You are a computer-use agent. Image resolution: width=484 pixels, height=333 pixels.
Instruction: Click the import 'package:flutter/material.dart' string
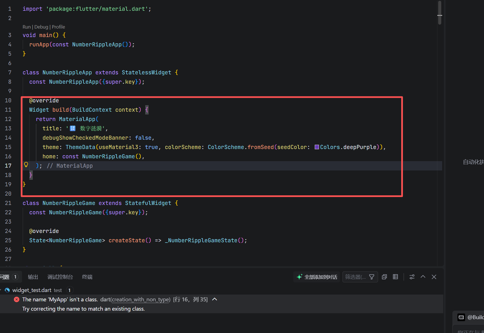coord(97,9)
